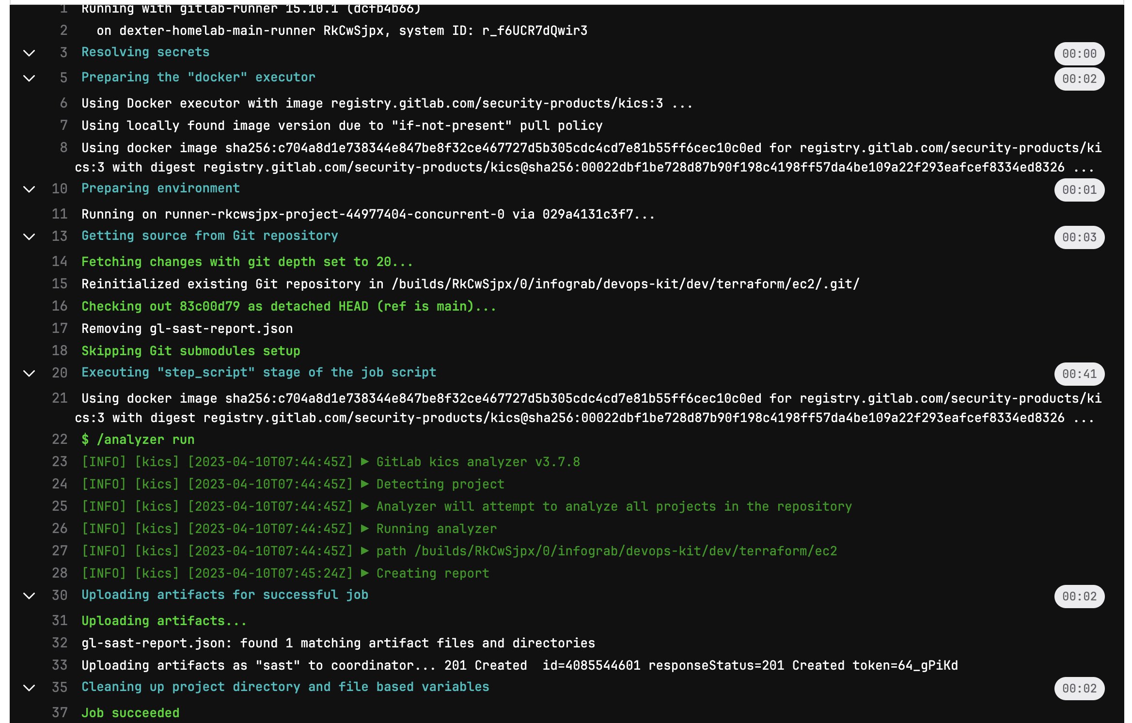The image size is (1132, 723).
Task: Collapse the Resolving secrets section chevron
Action: (x=29, y=53)
